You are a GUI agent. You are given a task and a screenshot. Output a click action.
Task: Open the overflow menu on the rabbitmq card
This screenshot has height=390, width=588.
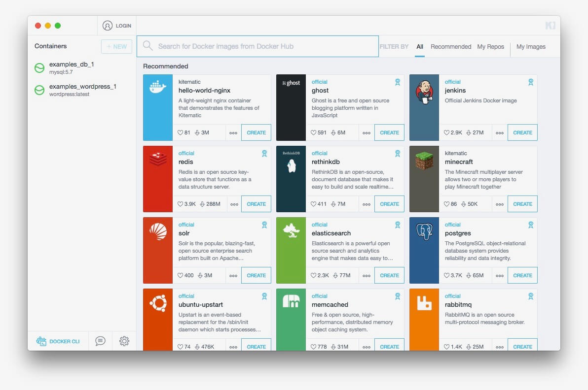[500, 346]
